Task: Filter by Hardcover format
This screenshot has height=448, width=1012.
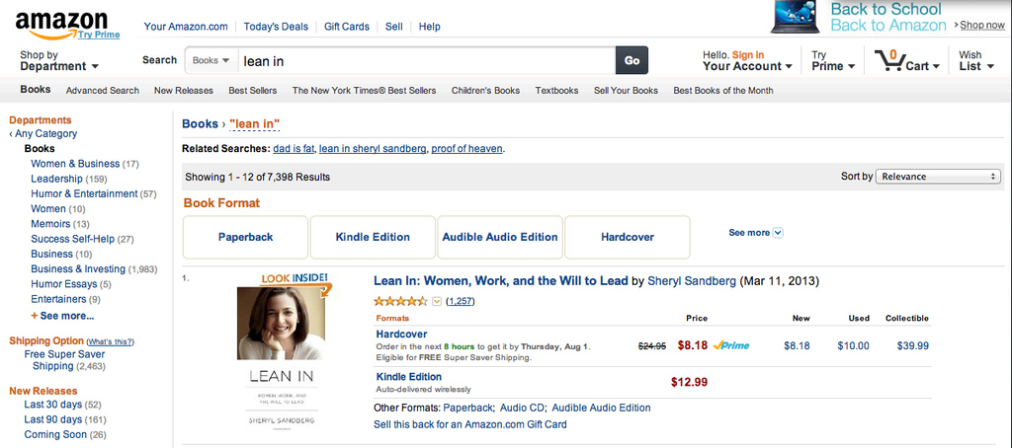Action: [x=628, y=237]
